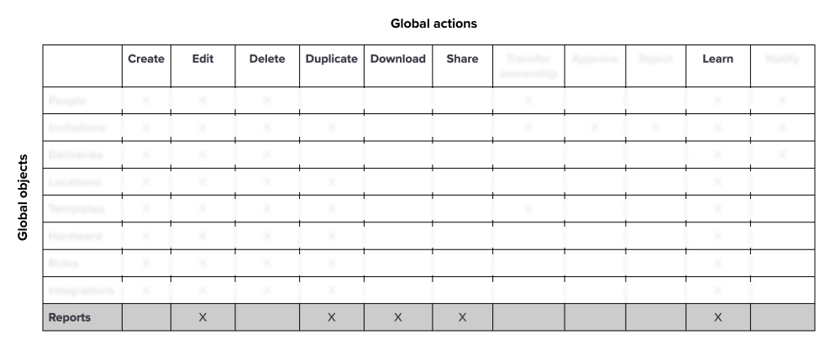Click the Global actions title
Image resolution: width=830 pixels, height=345 pixels.
point(433,24)
